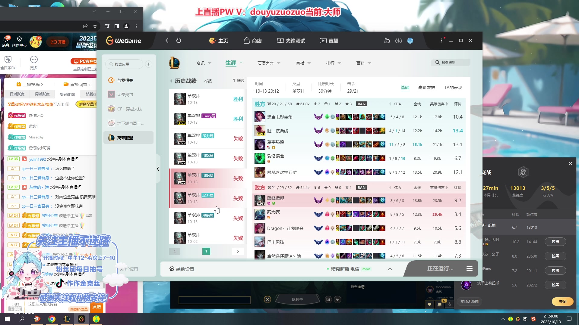Click the 开播 button in streaming window
Viewport: 579px width, 325px height.
(58, 42)
